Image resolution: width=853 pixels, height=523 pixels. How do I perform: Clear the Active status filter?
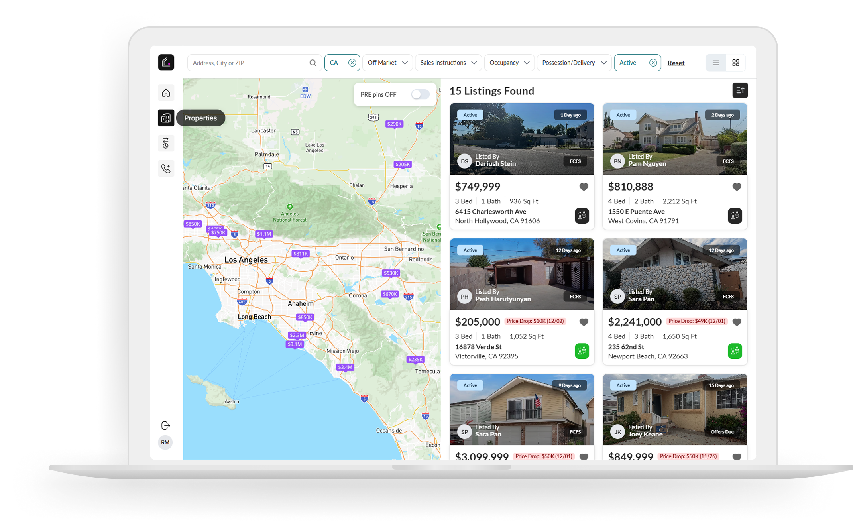click(x=653, y=63)
